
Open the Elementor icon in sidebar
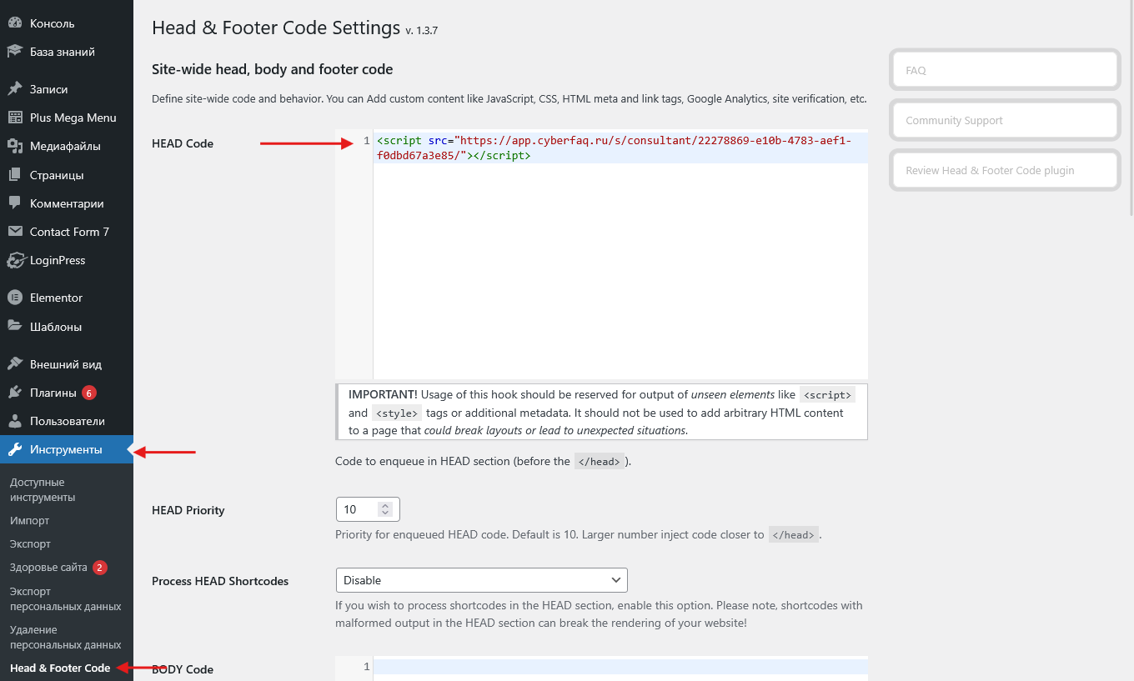15,298
